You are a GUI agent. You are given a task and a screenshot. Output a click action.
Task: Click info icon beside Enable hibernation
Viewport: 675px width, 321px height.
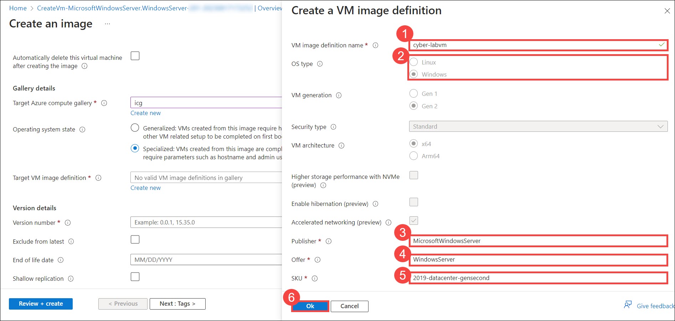375,204
